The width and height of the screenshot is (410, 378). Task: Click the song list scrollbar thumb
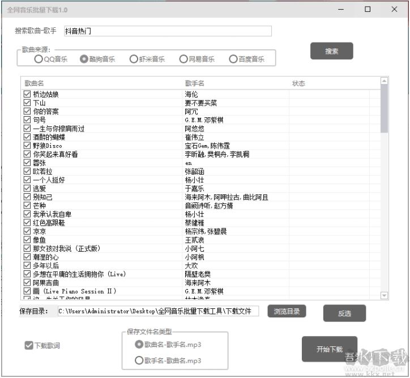pyautogui.click(x=384, y=109)
